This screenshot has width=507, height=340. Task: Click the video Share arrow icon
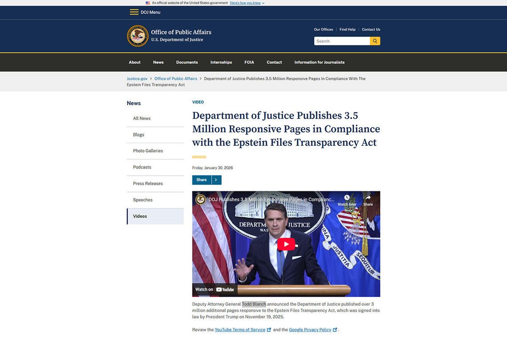(368, 198)
